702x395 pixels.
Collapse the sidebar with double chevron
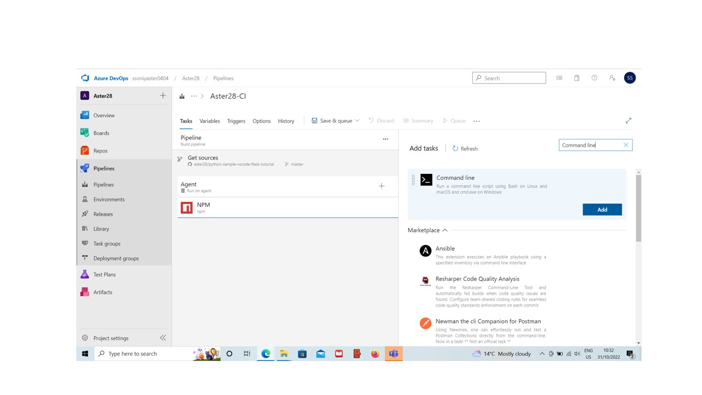(x=163, y=338)
